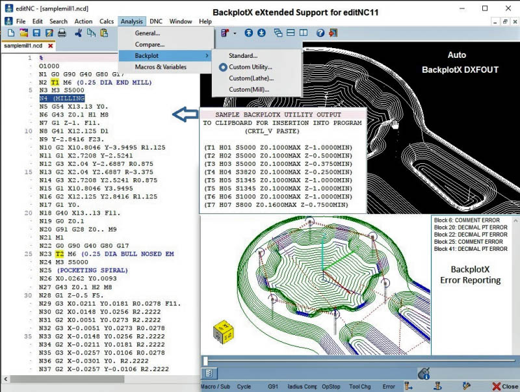
Task: Toggle the Radius Comp indicator
Action: click(302, 387)
